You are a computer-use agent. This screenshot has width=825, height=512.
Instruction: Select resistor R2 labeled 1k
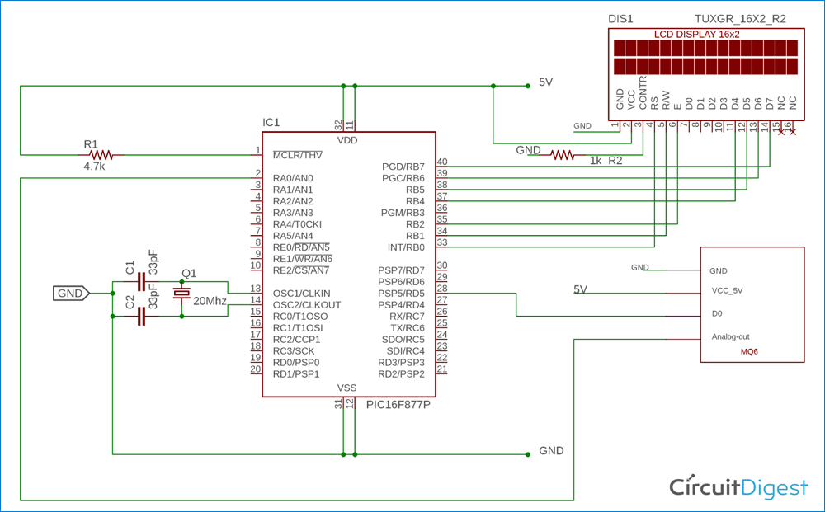(563, 153)
